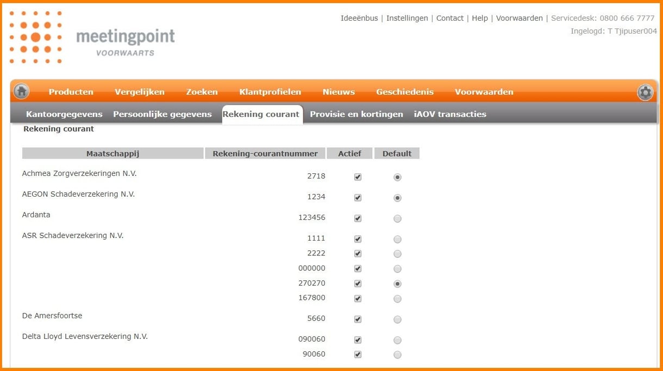Open the Klantprofielen menu

[x=270, y=92]
